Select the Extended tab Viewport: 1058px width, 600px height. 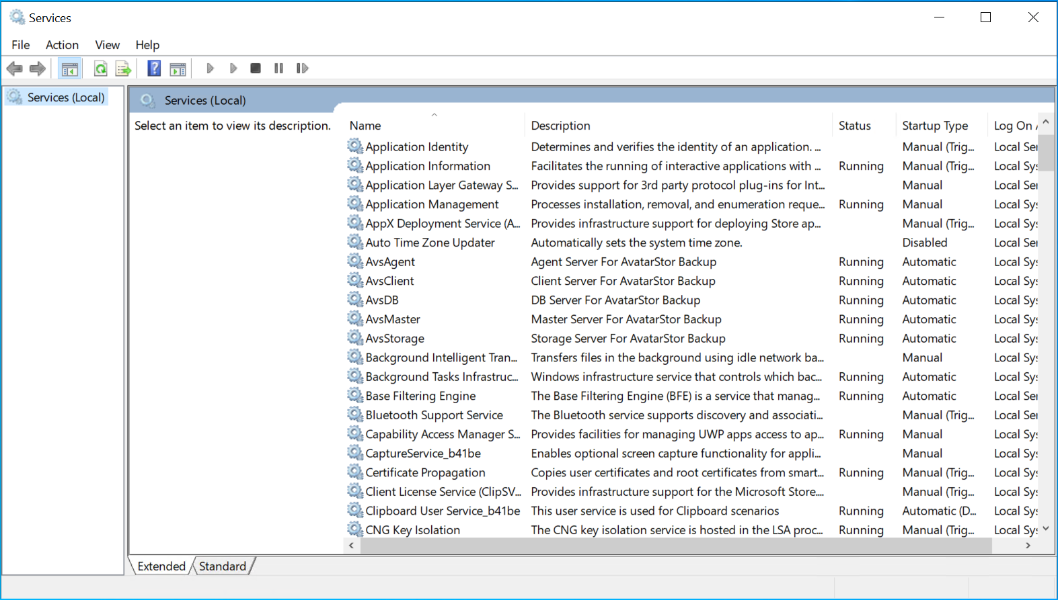161,566
